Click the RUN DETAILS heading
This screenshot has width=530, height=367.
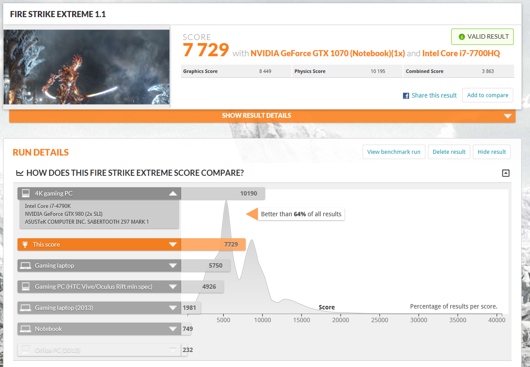(x=41, y=153)
